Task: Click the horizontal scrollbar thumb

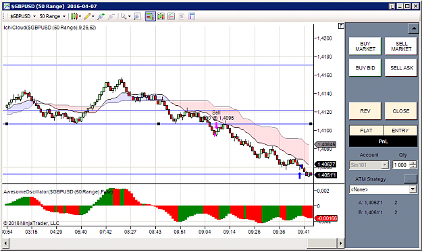Action: (322, 243)
